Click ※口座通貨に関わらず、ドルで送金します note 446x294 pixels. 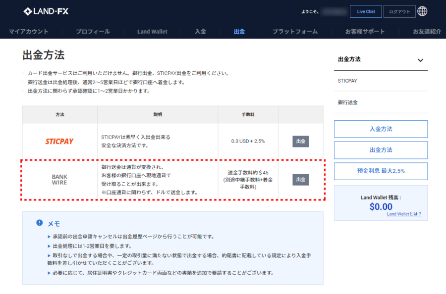click(150, 193)
